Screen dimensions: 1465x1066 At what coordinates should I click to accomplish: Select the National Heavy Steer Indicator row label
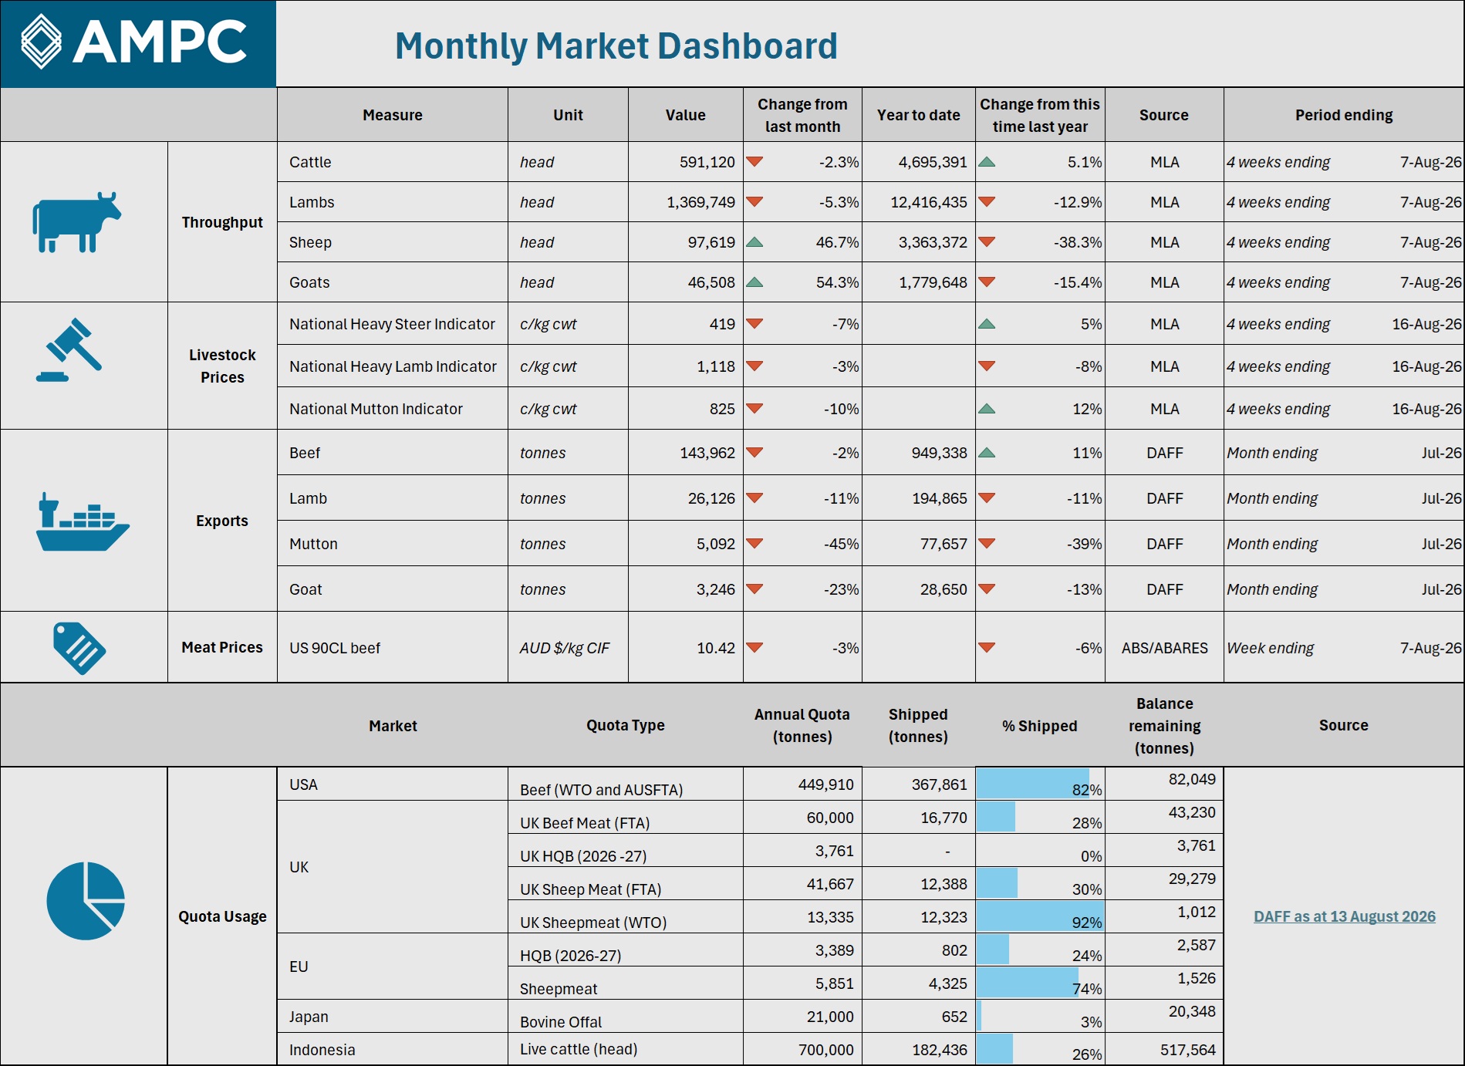click(x=392, y=324)
